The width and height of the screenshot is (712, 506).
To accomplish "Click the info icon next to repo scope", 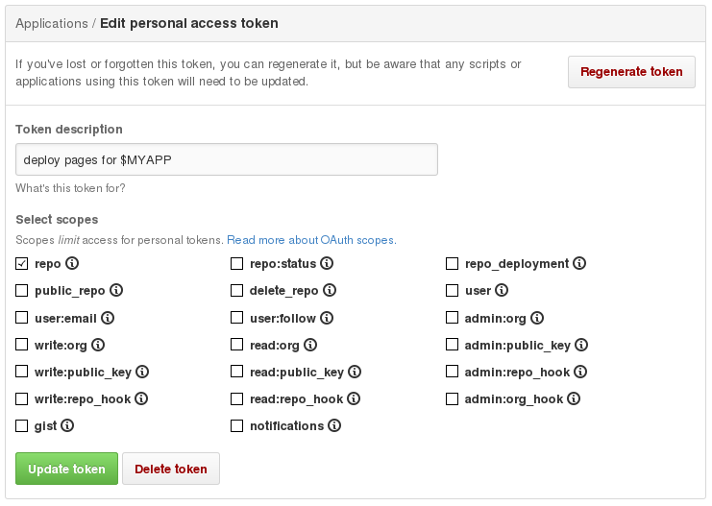I will [x=72, y=263].
